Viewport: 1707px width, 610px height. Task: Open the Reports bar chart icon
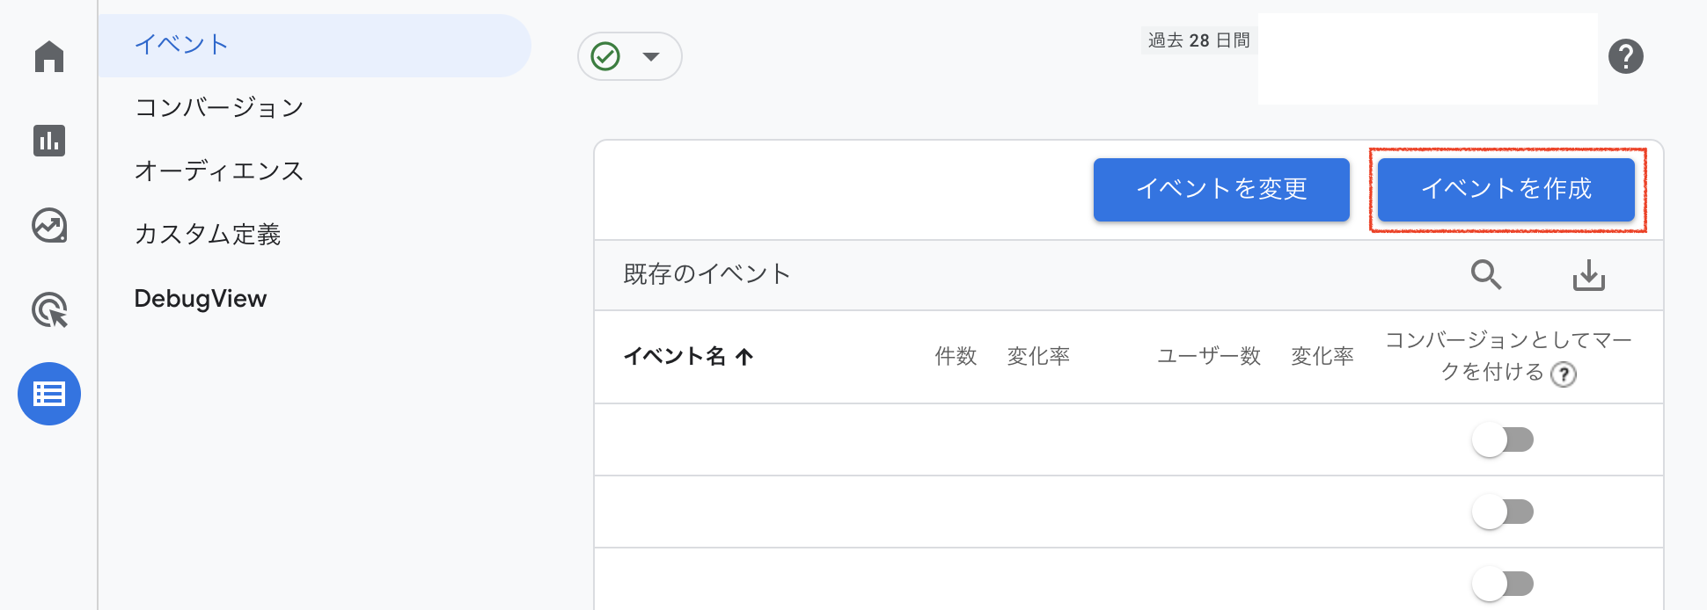click(x=49, y=141)
